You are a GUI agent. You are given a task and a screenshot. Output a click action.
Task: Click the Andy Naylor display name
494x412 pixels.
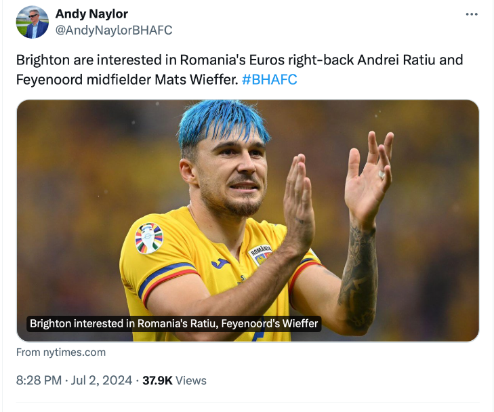pos(91,14)
